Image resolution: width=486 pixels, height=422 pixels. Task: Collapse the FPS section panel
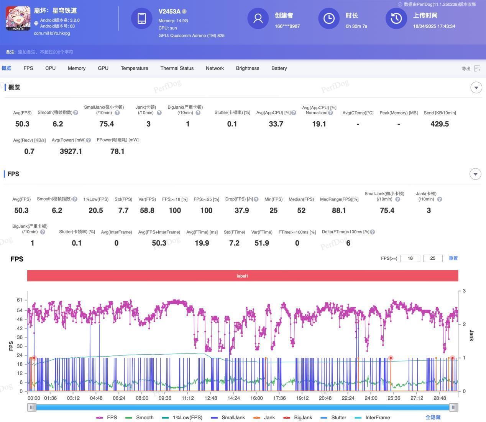click(475, 174)
